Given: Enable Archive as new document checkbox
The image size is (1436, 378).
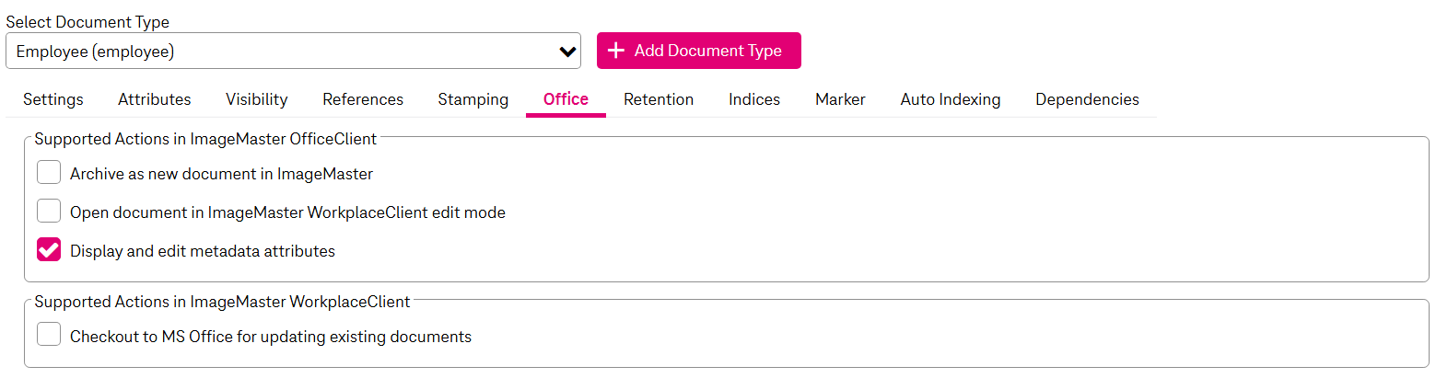Looking at the screenshot, I should click(49, 173).
